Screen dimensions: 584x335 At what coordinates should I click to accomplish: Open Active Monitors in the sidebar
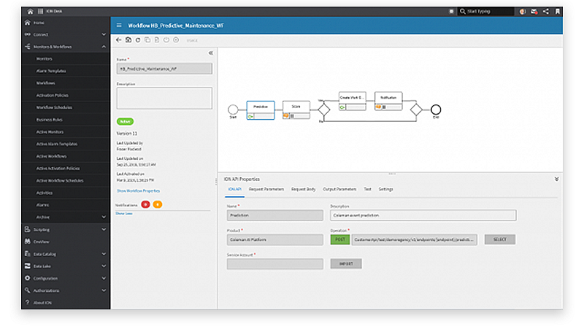66,132
